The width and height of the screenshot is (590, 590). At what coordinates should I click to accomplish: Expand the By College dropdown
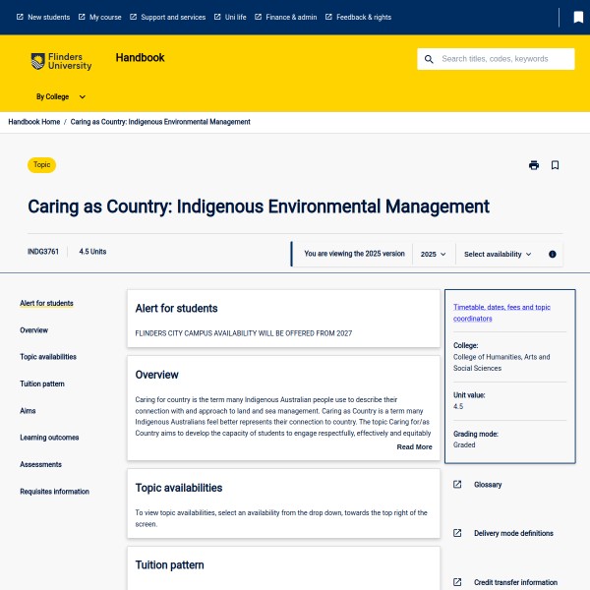point(61,97)
